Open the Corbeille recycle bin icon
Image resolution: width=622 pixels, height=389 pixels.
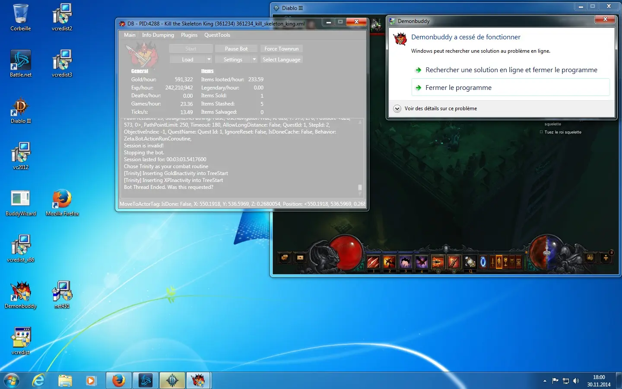[x=21, y=18]
